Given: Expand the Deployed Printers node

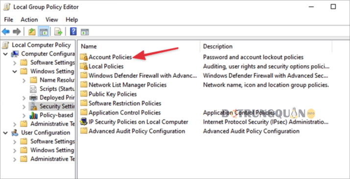Looking at the screenshot, I should pos(24,98).
